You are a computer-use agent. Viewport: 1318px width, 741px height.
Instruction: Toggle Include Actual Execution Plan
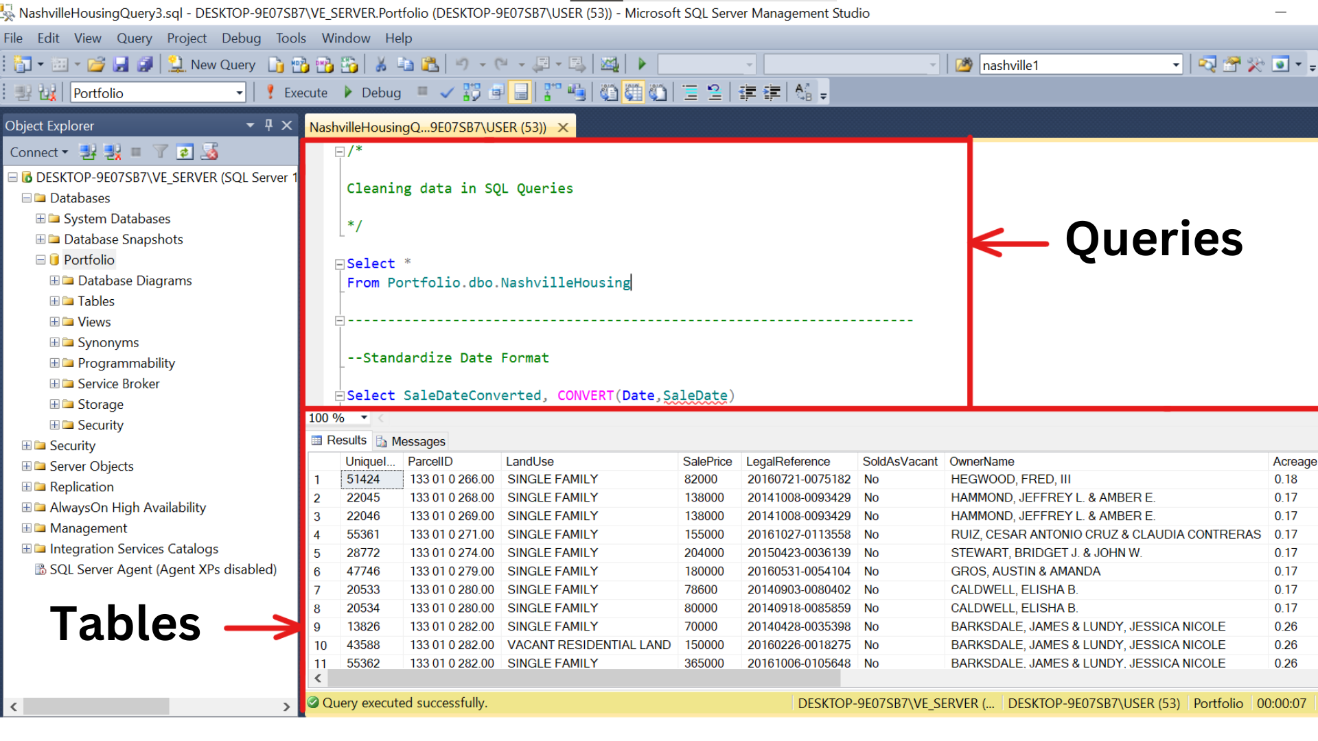(x=553, y=93)
